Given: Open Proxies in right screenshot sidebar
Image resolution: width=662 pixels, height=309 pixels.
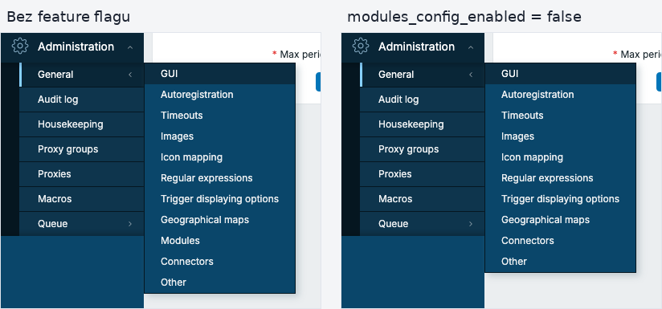Looking at the screenshot, I should (x=423, y=174).
